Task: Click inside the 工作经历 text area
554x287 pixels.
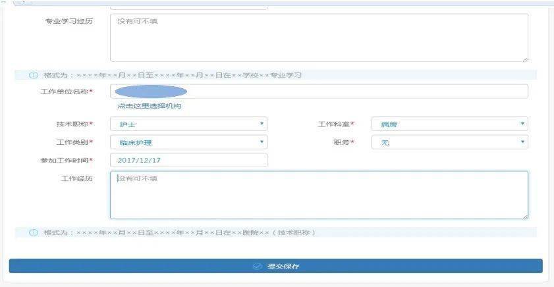Action: [319, 195]
